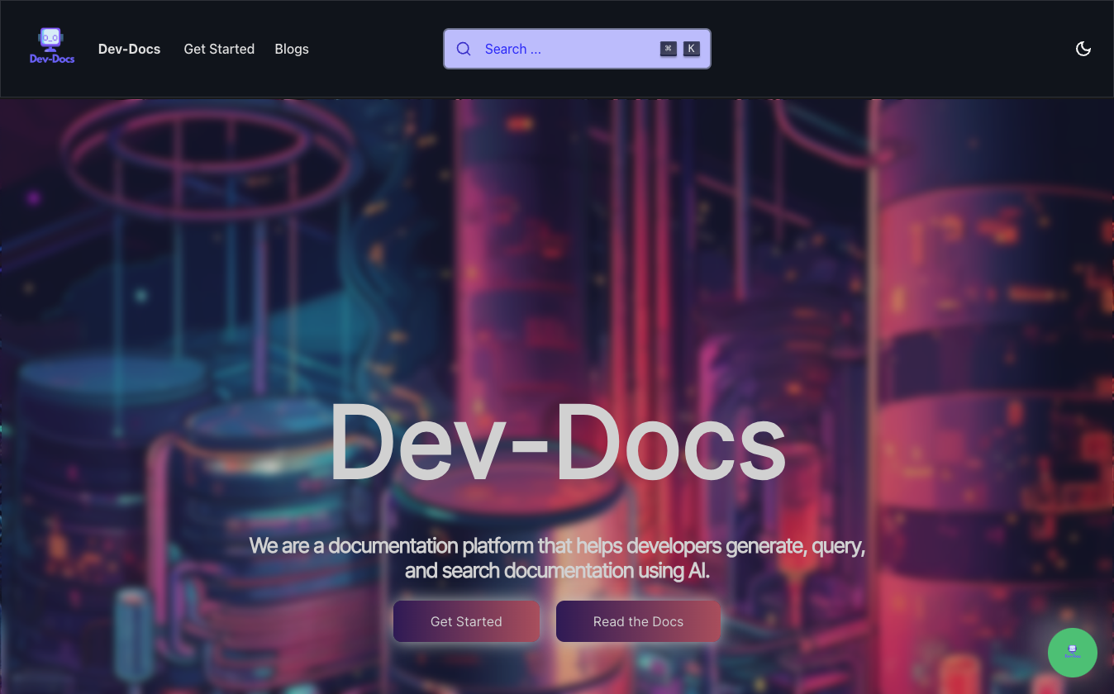Click the magnifying glass search icon
This screenshot has height=694, width=1114.
point(464,49)
